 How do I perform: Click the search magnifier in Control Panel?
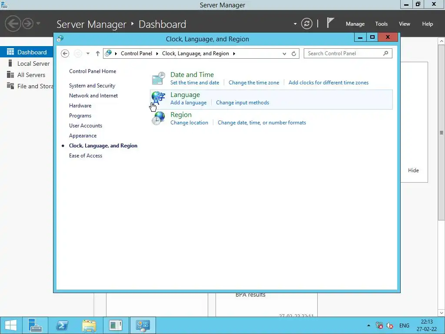[385, 53]
